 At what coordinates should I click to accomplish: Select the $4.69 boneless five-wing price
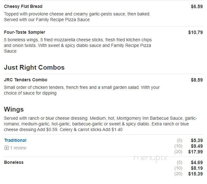(197, 162)
